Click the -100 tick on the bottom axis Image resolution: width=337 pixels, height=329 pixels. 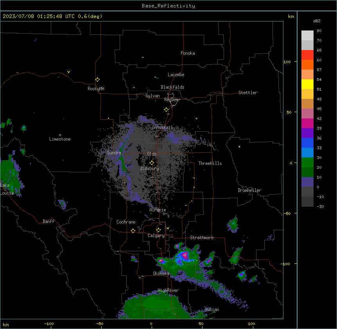[x=49, y=324]
